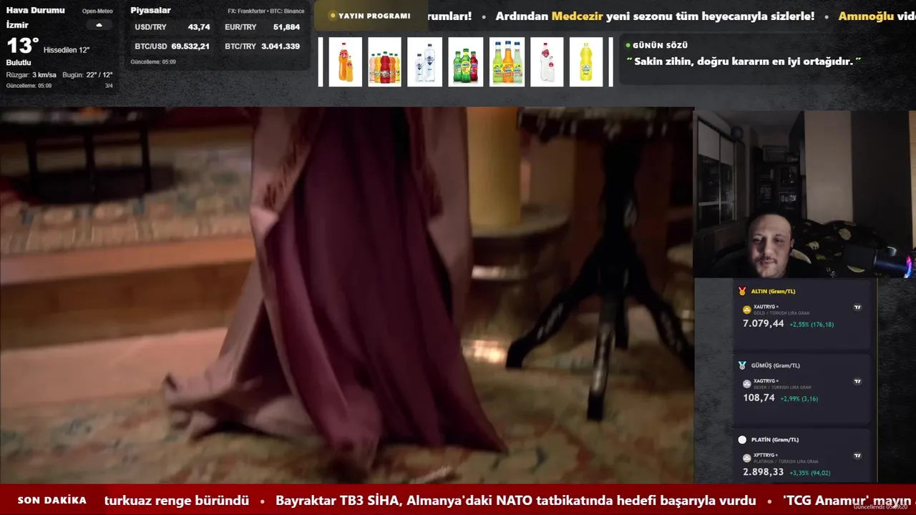This screenshot has width=916, height=515.
Task: Open the TradingView logo on the platinum card
Action: click(857, 456)
